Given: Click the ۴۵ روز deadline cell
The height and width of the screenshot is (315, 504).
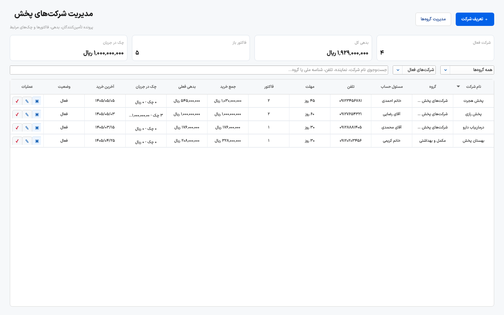Looking at the screenshot, I should click(310, 101).
